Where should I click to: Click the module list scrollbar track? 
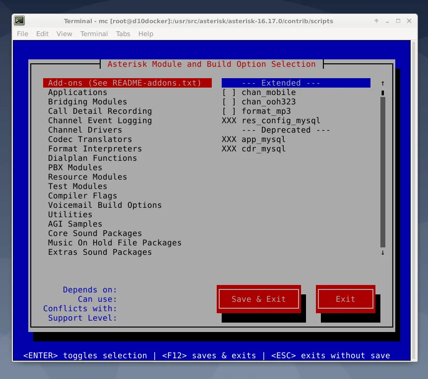(383, 172)
